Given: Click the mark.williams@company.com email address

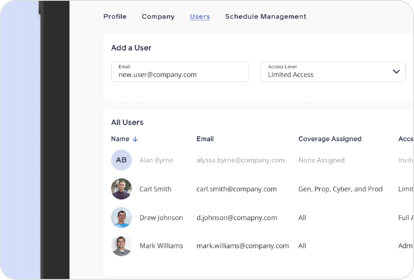Looking at the screenshot, I should [x=243, y=246].
